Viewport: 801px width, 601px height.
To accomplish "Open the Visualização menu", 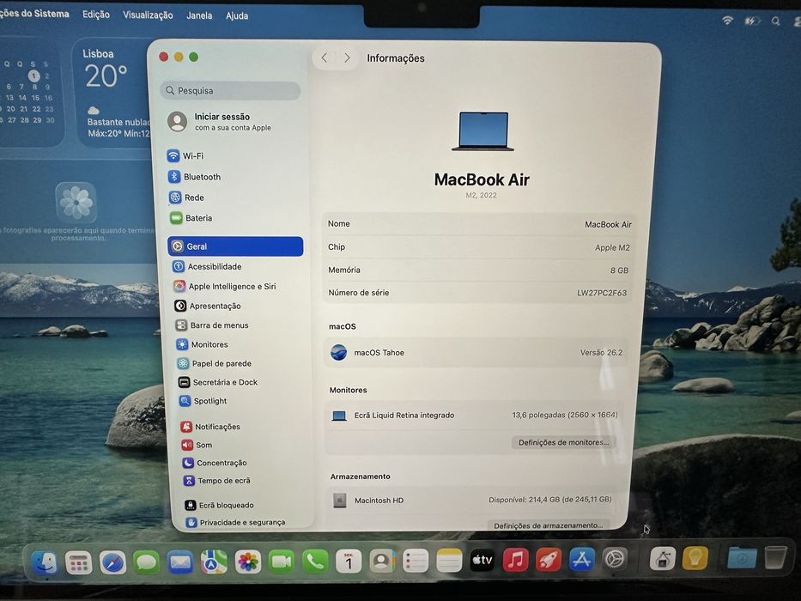I will pos(148,15).
